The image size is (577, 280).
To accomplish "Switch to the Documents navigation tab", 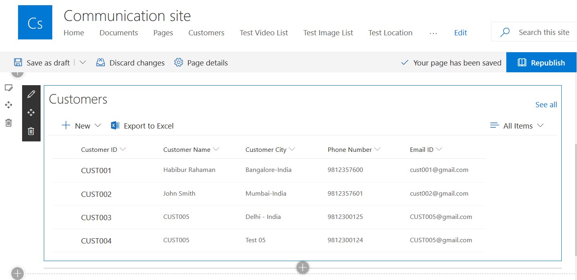I will click(x=119, y=33).
